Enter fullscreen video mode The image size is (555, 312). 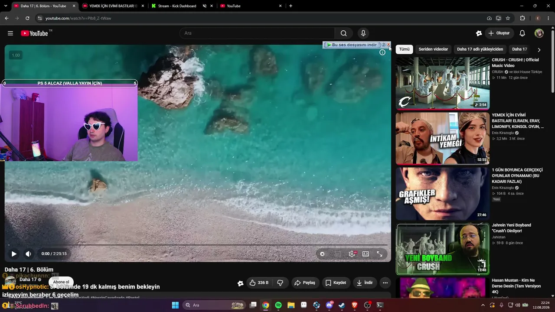(x=379, y=254)
